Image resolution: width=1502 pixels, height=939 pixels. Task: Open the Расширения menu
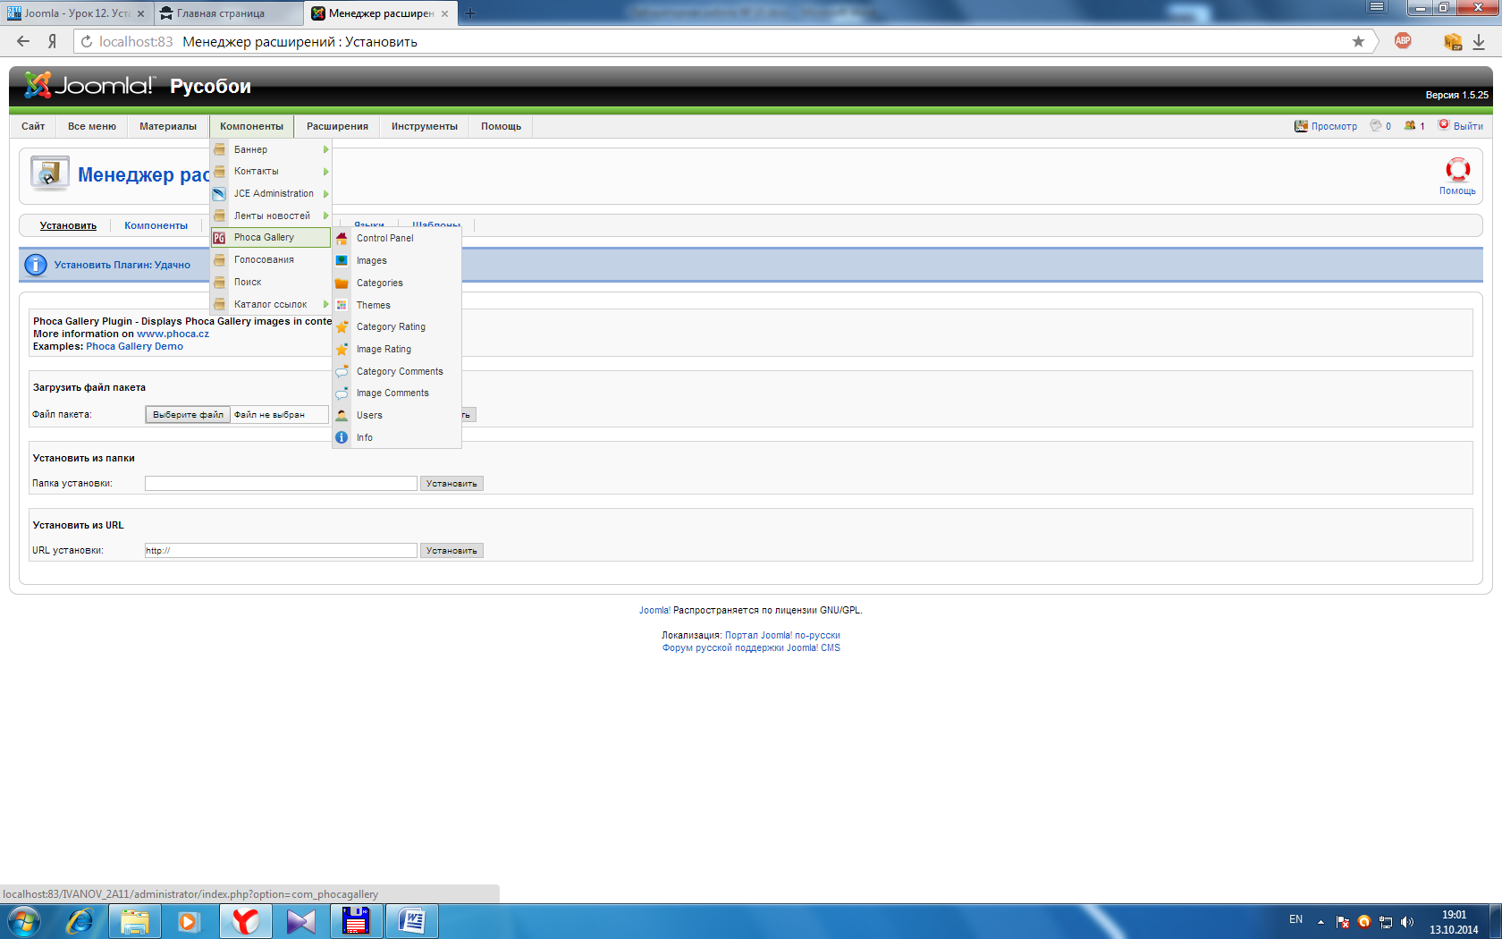click(337, 126)
